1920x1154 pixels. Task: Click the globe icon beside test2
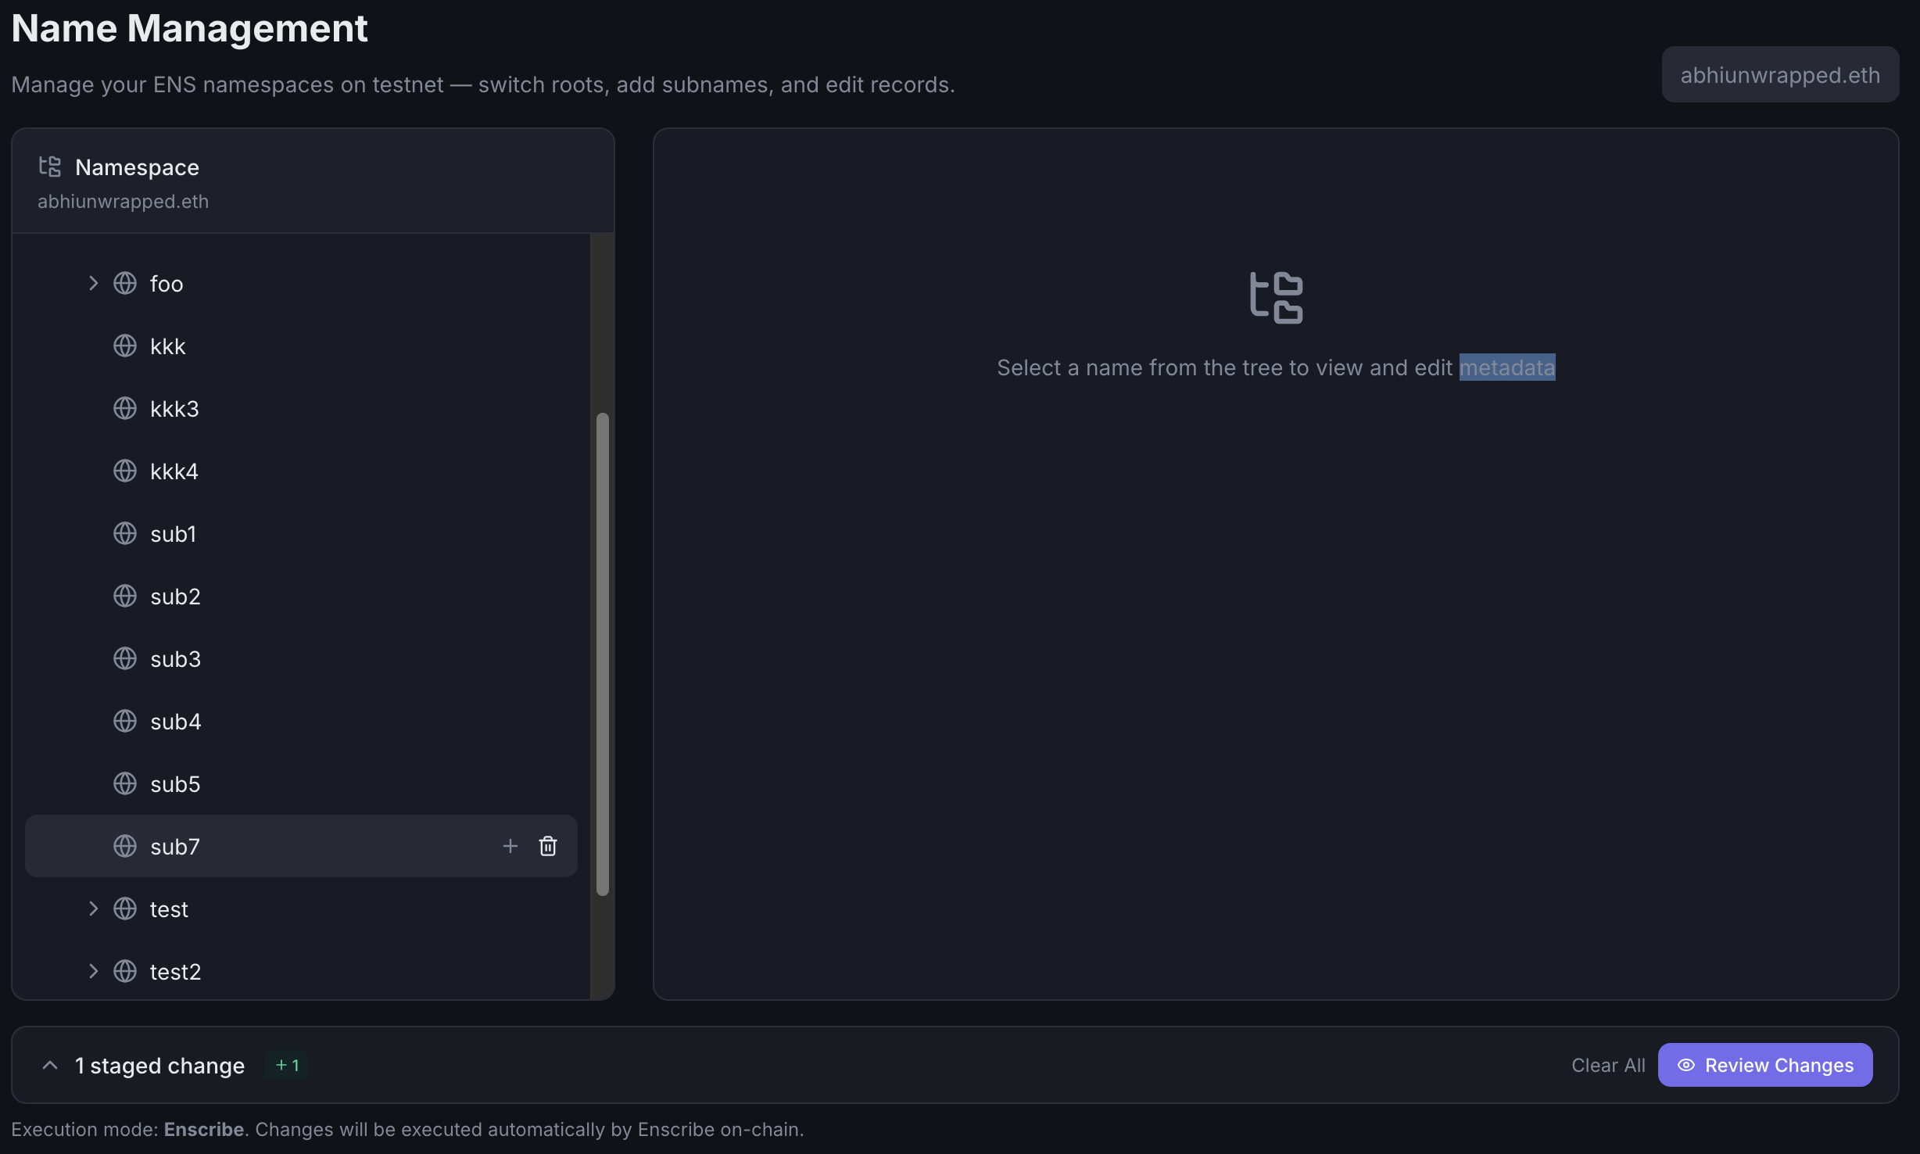click(x=125, y=971)
